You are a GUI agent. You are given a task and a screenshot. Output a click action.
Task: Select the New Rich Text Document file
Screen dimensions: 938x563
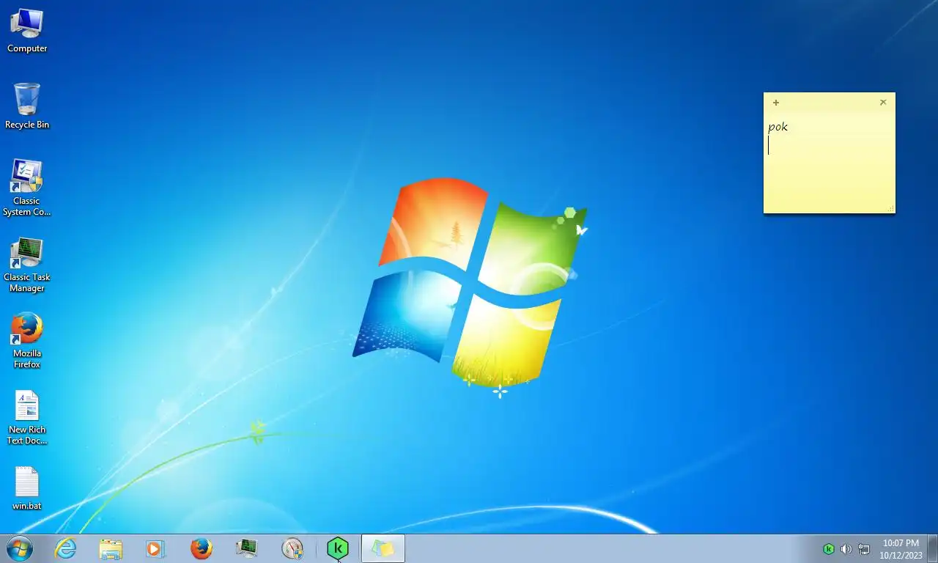[x=27, y=417]
